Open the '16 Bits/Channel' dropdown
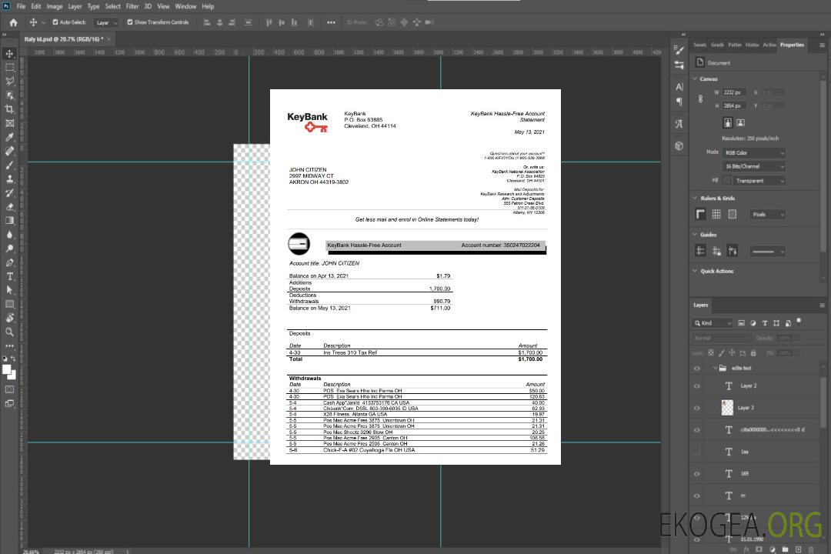Image resolution: width=831 pixels, height=554 pixels. [x=753, y=166]
